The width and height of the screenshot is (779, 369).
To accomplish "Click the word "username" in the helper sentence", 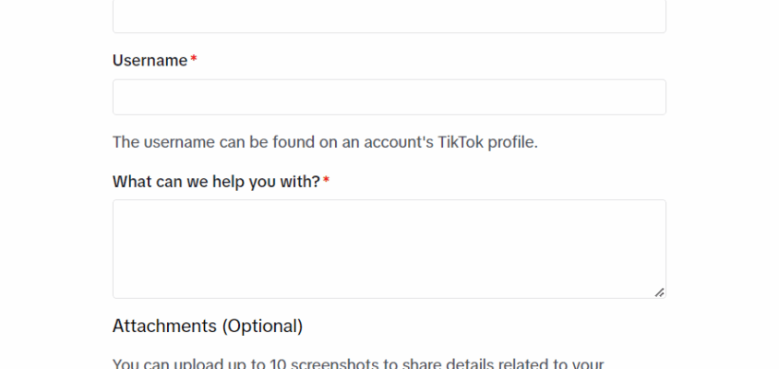I will [x=177, y=142].
